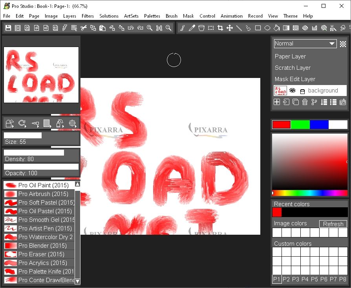
Task: Select the Paper Layer row
Action: [310, 56]
